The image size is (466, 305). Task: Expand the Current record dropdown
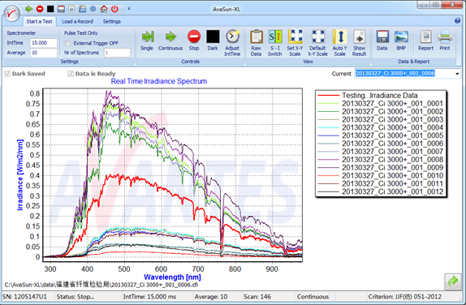pyautogui.click(x=457, y=74)
